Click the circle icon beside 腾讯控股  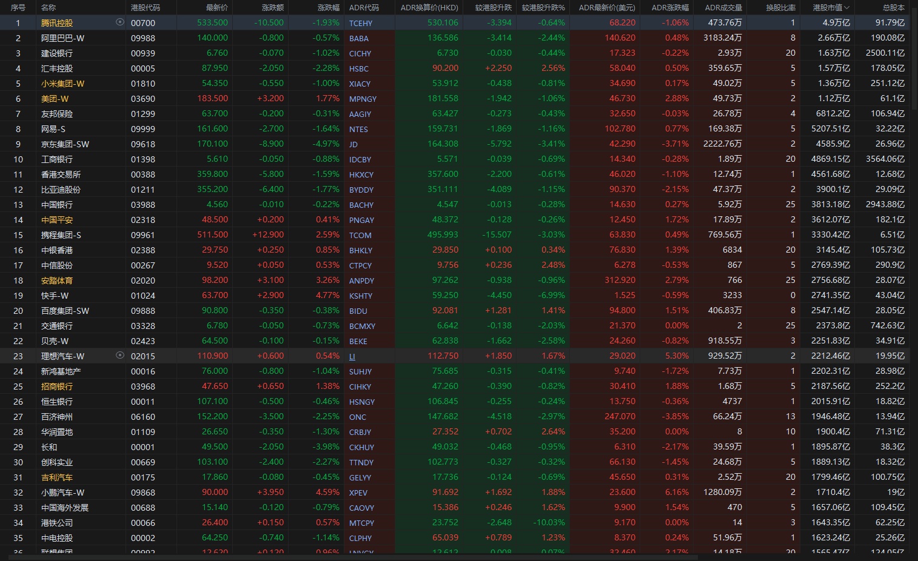tap(119, 22)
